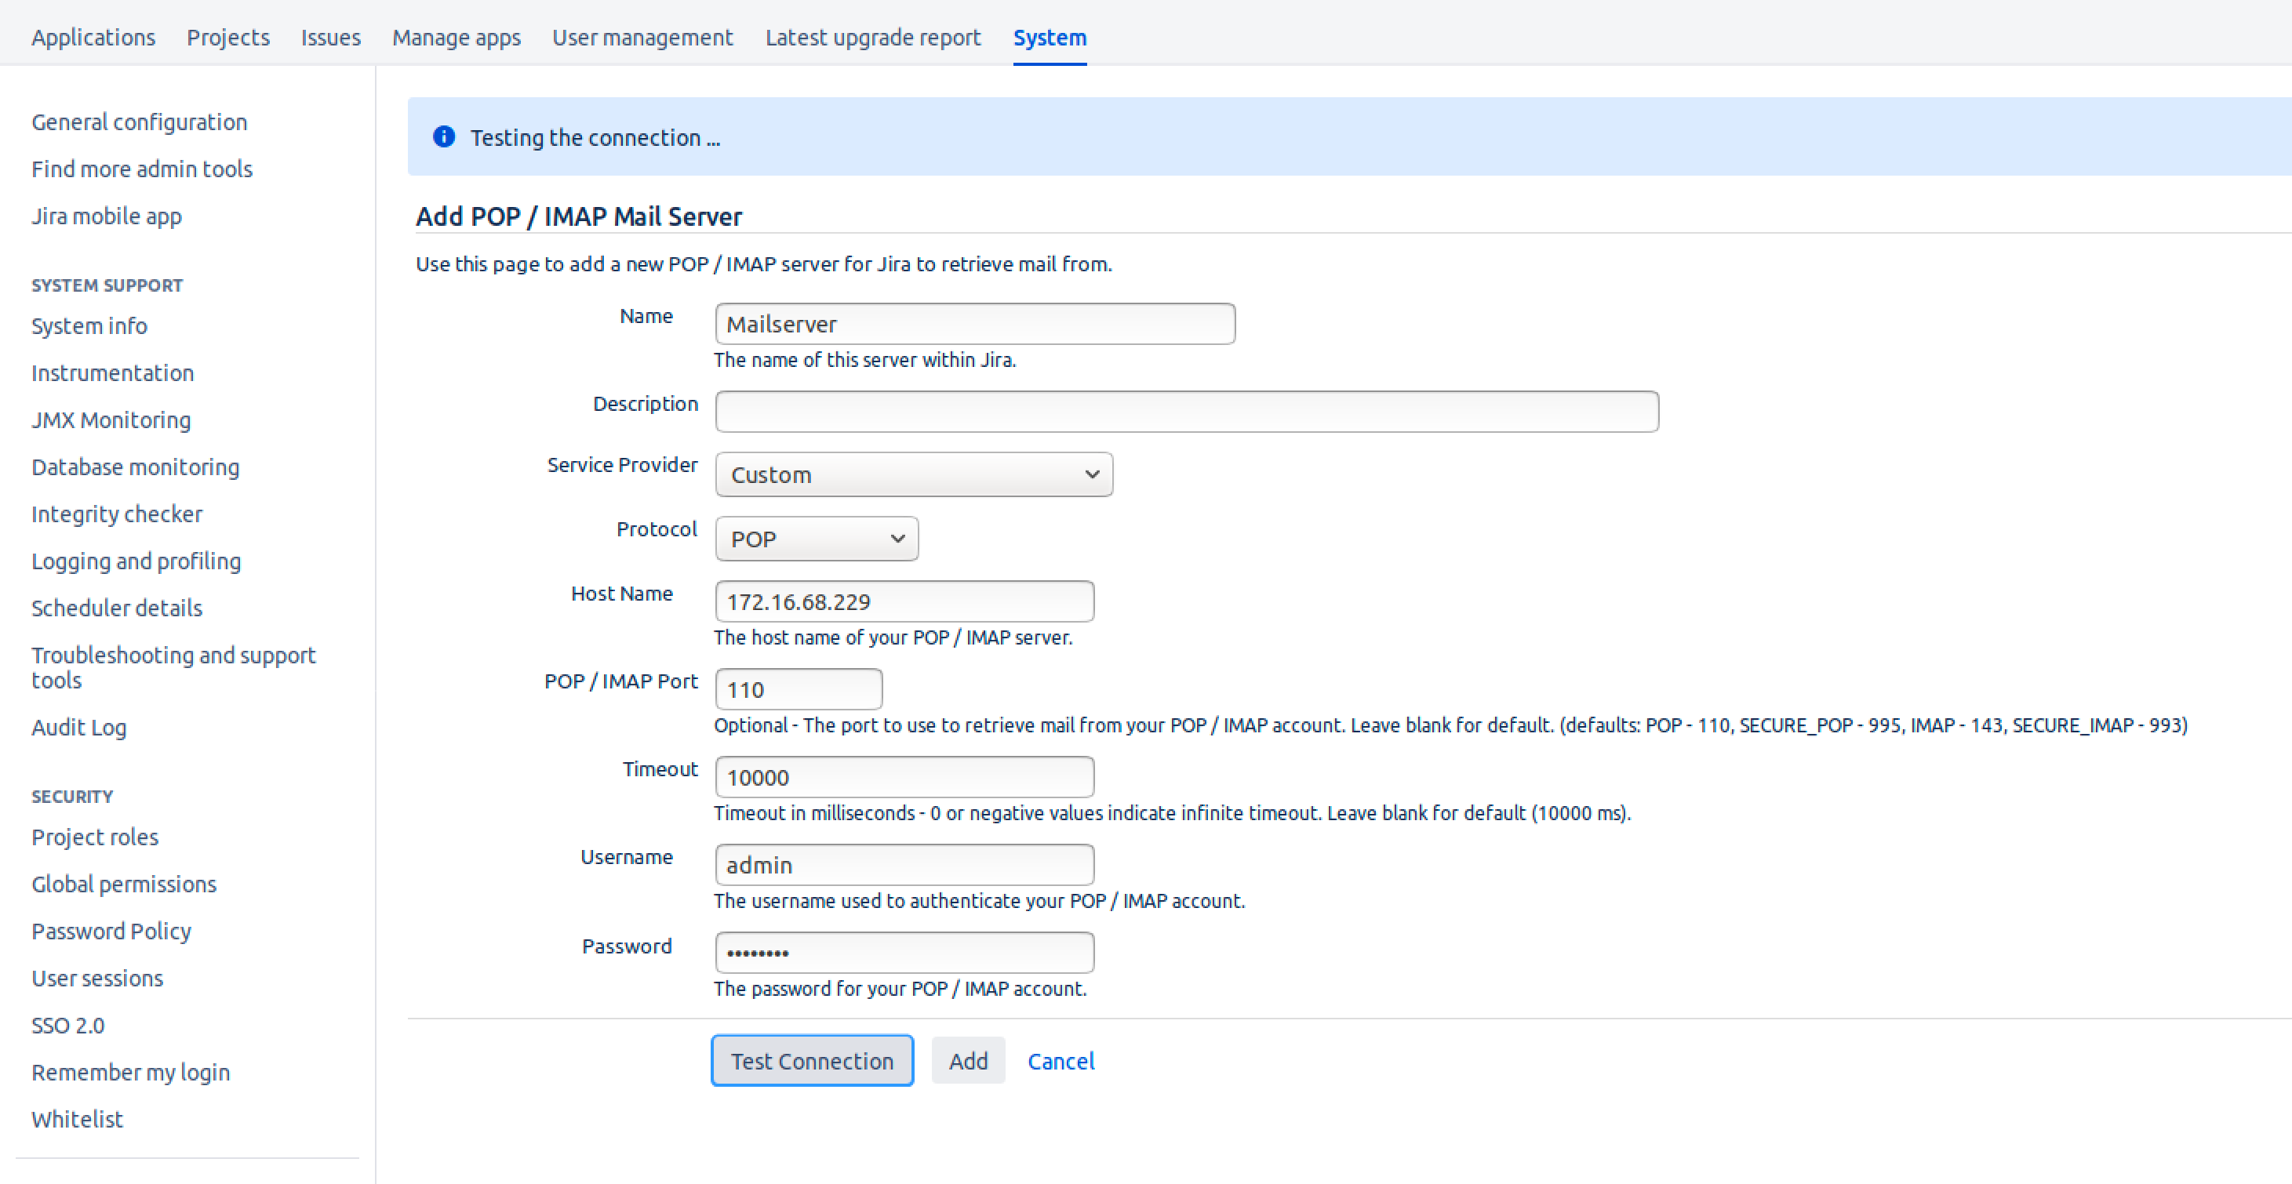The image size is (2292, 1184).
Task: Click the 'Add POP / IMAP Mail Server' heading
Action: tap(578, 216)
